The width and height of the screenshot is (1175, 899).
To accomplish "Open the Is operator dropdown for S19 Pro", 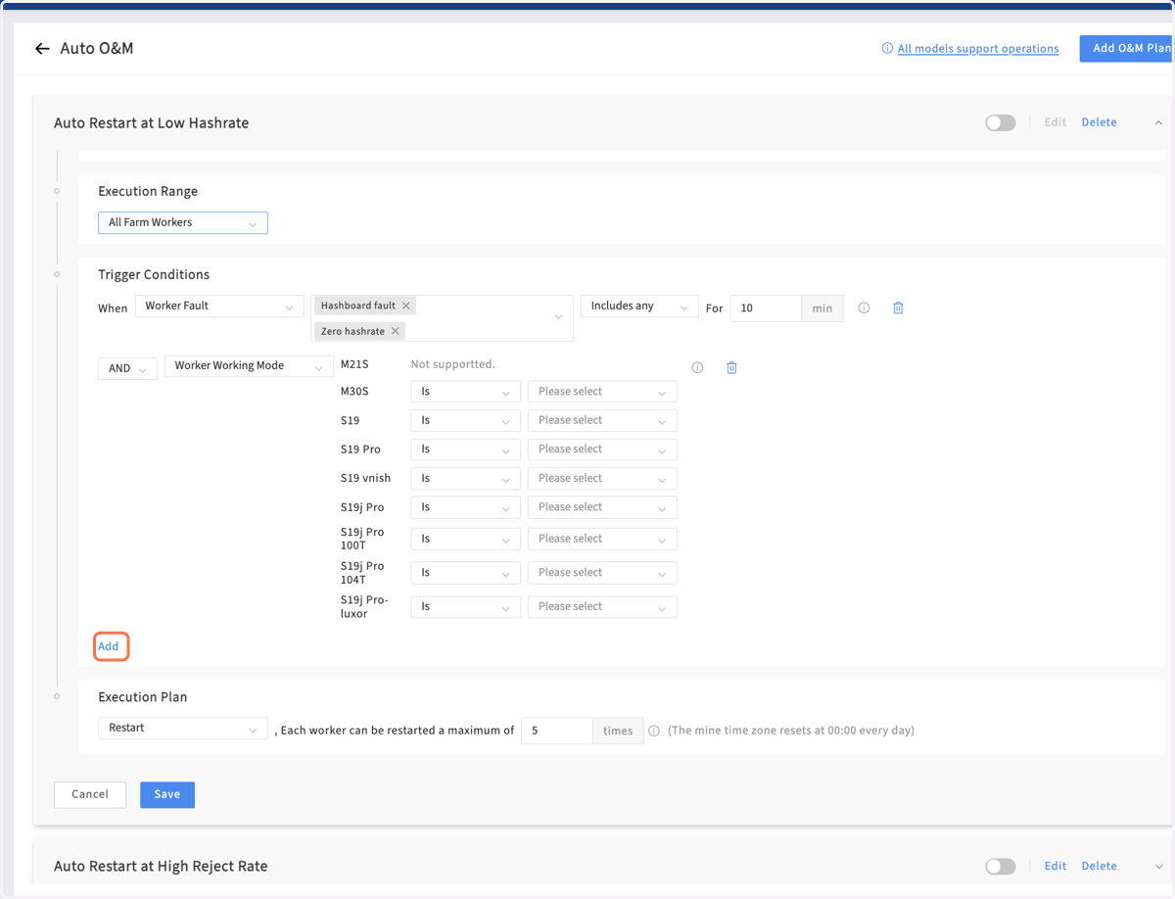I will [x=465, y=449].
